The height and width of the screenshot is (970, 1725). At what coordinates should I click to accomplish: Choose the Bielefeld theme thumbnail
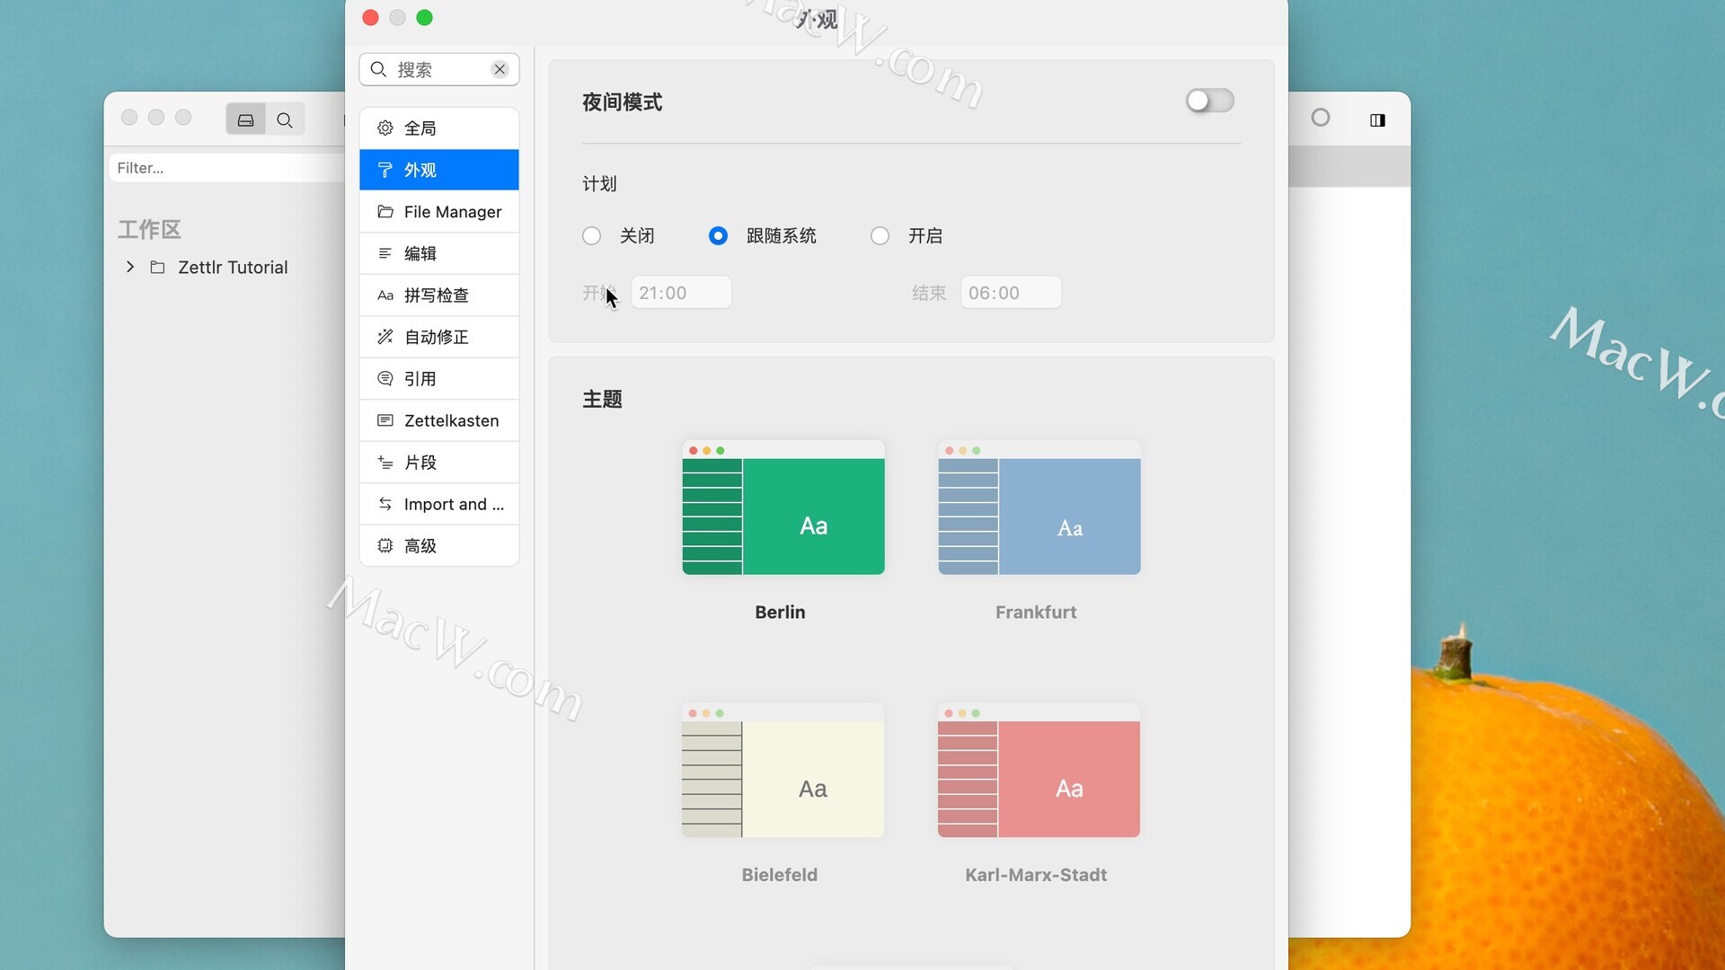783,771
